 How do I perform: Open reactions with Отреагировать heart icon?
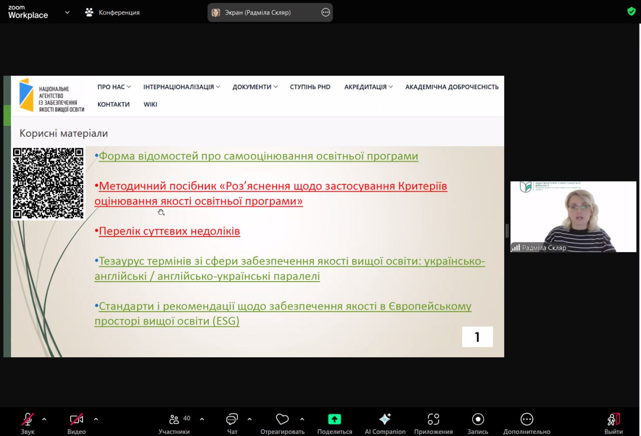coord(282,419)
